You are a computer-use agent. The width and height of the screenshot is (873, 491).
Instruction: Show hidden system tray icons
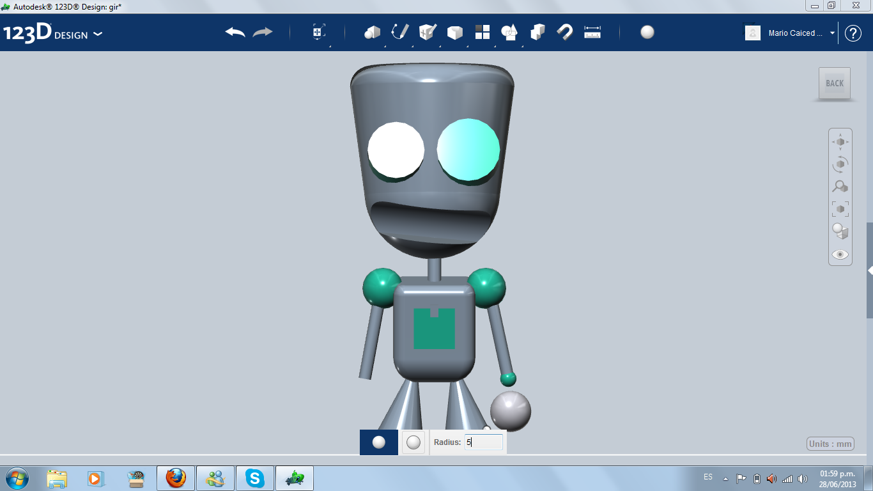pyautogui.click(x=725, y=478)
